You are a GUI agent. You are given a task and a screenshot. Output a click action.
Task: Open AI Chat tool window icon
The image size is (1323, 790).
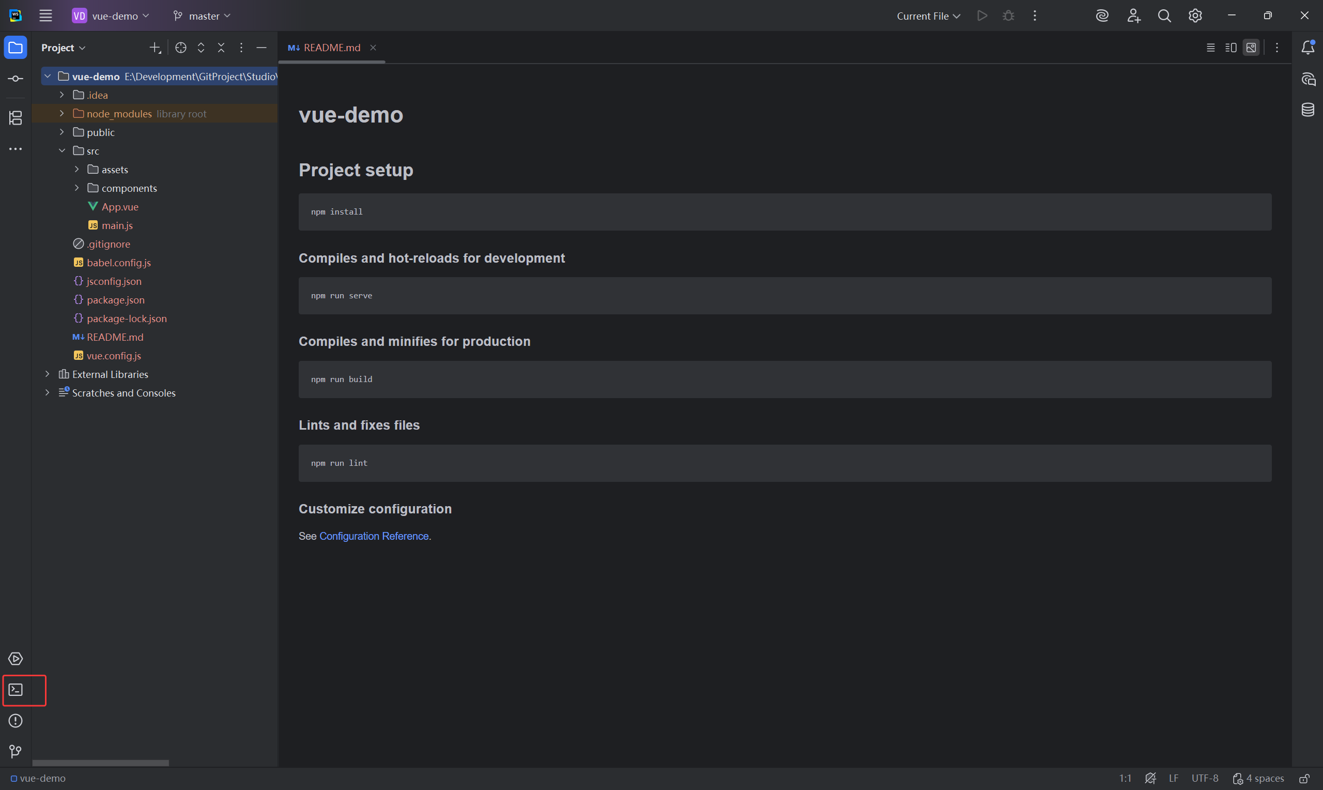pyautogui.click(x=1307, y=79)
